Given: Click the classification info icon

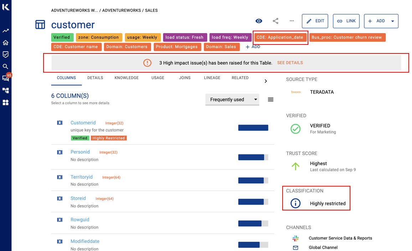Looking at the screenshot, I should (295, 203).
